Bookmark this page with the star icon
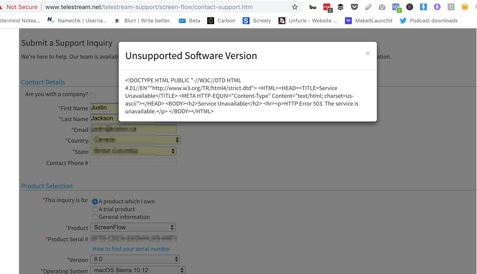The image size is (477, 274). click(x=295, y=7)
